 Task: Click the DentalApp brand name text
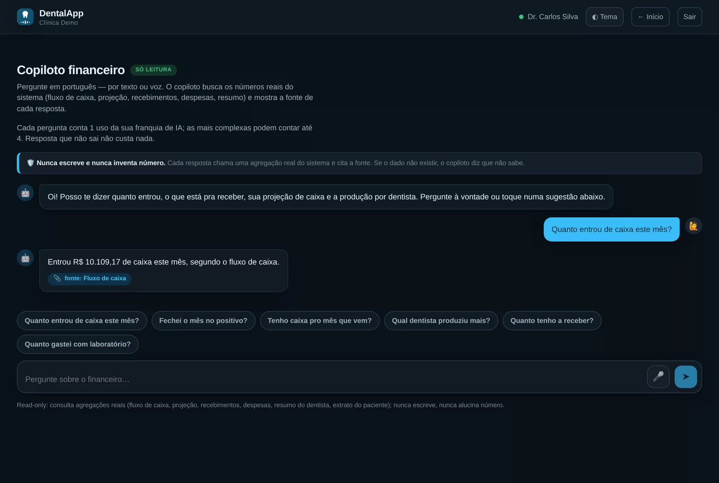coord(61,13)
